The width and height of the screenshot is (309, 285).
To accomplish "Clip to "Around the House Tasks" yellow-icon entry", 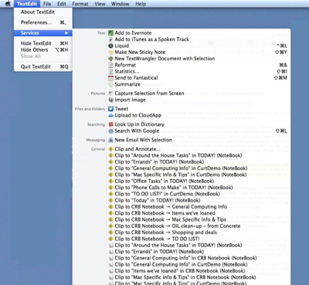I will point(199,155).
